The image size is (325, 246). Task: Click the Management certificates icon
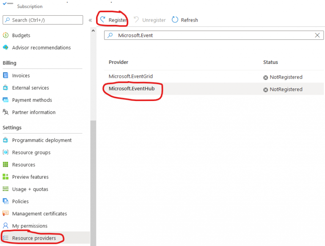(6, 214)
